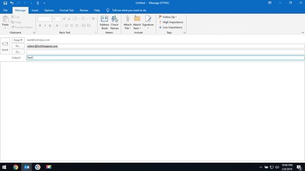The width and height of the screenshot is (305, 171).
Task: Decrease the indent level
Action: click(83, 25)
